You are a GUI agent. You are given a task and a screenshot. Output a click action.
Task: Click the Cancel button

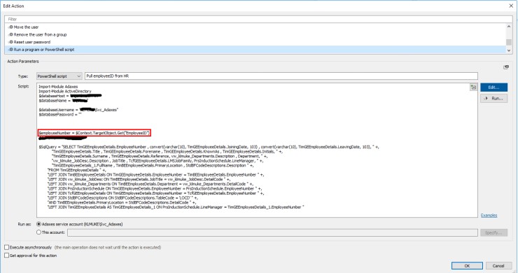pos(498,266)
